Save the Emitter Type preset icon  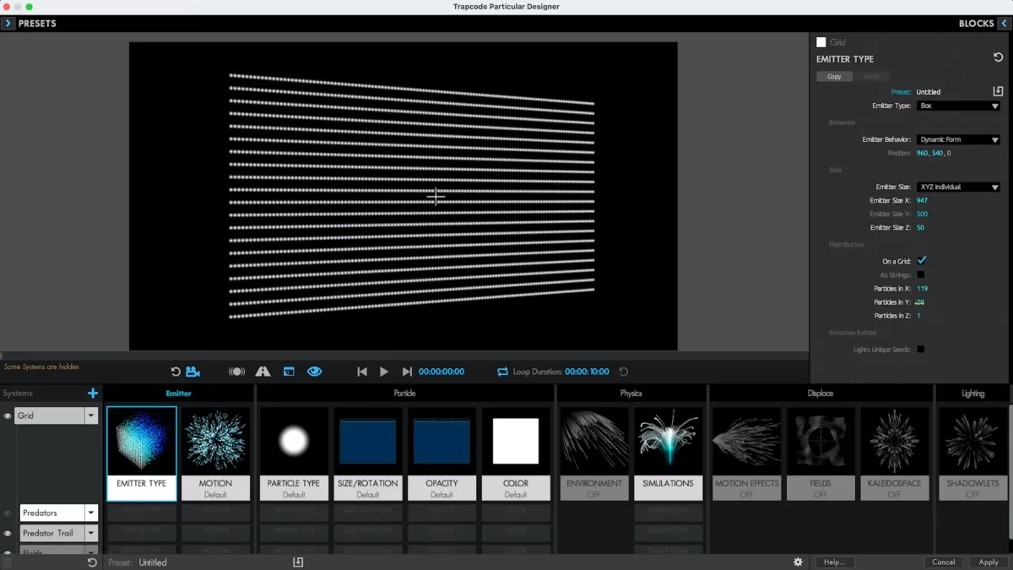[998, 91]
